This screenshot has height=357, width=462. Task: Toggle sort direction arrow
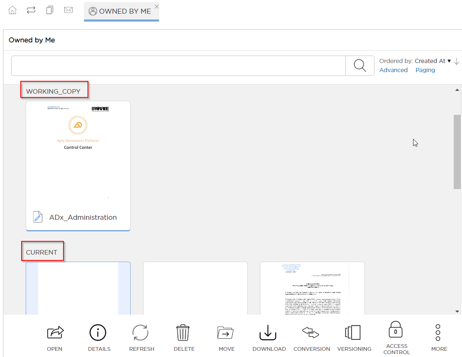[457, 61]
